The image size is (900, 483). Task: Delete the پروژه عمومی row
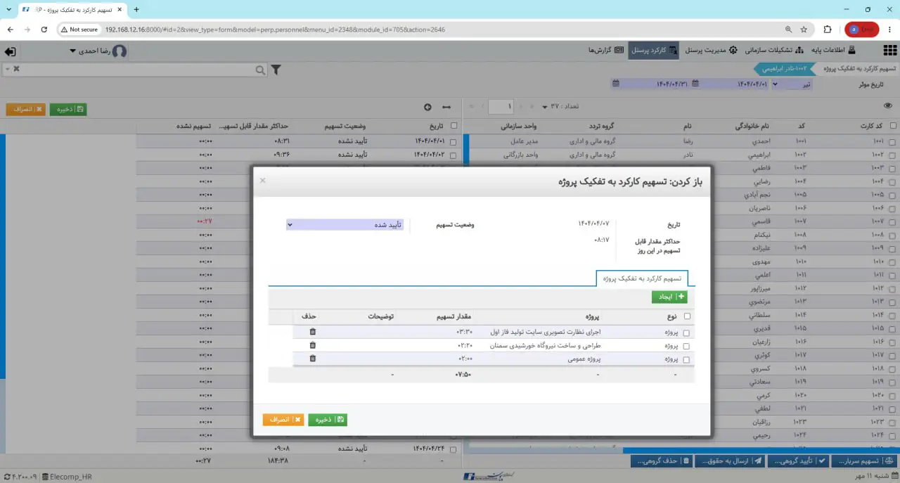coord(313,359)
